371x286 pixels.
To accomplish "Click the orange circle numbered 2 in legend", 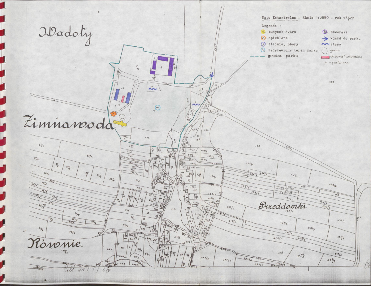I will (264, 38).
